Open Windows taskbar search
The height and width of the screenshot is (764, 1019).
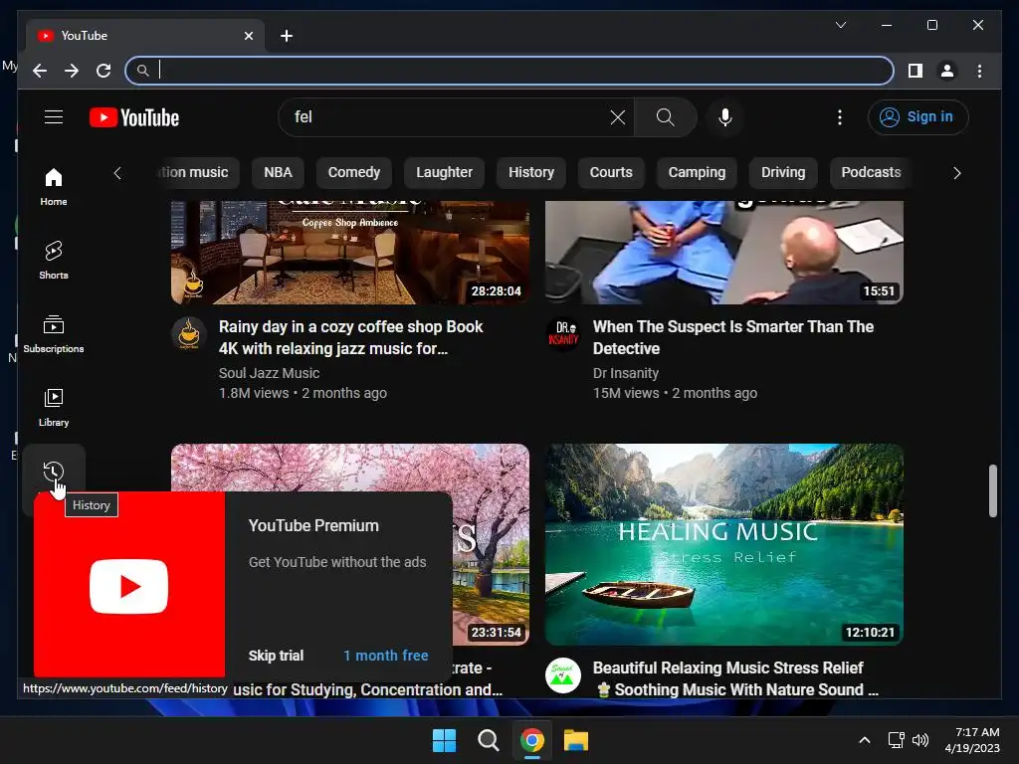[488, 740]
